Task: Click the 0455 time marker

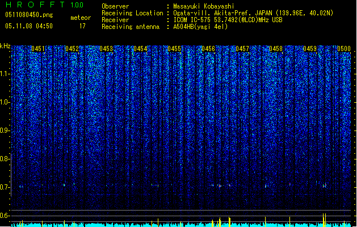Action: click(x=174, y=49)
